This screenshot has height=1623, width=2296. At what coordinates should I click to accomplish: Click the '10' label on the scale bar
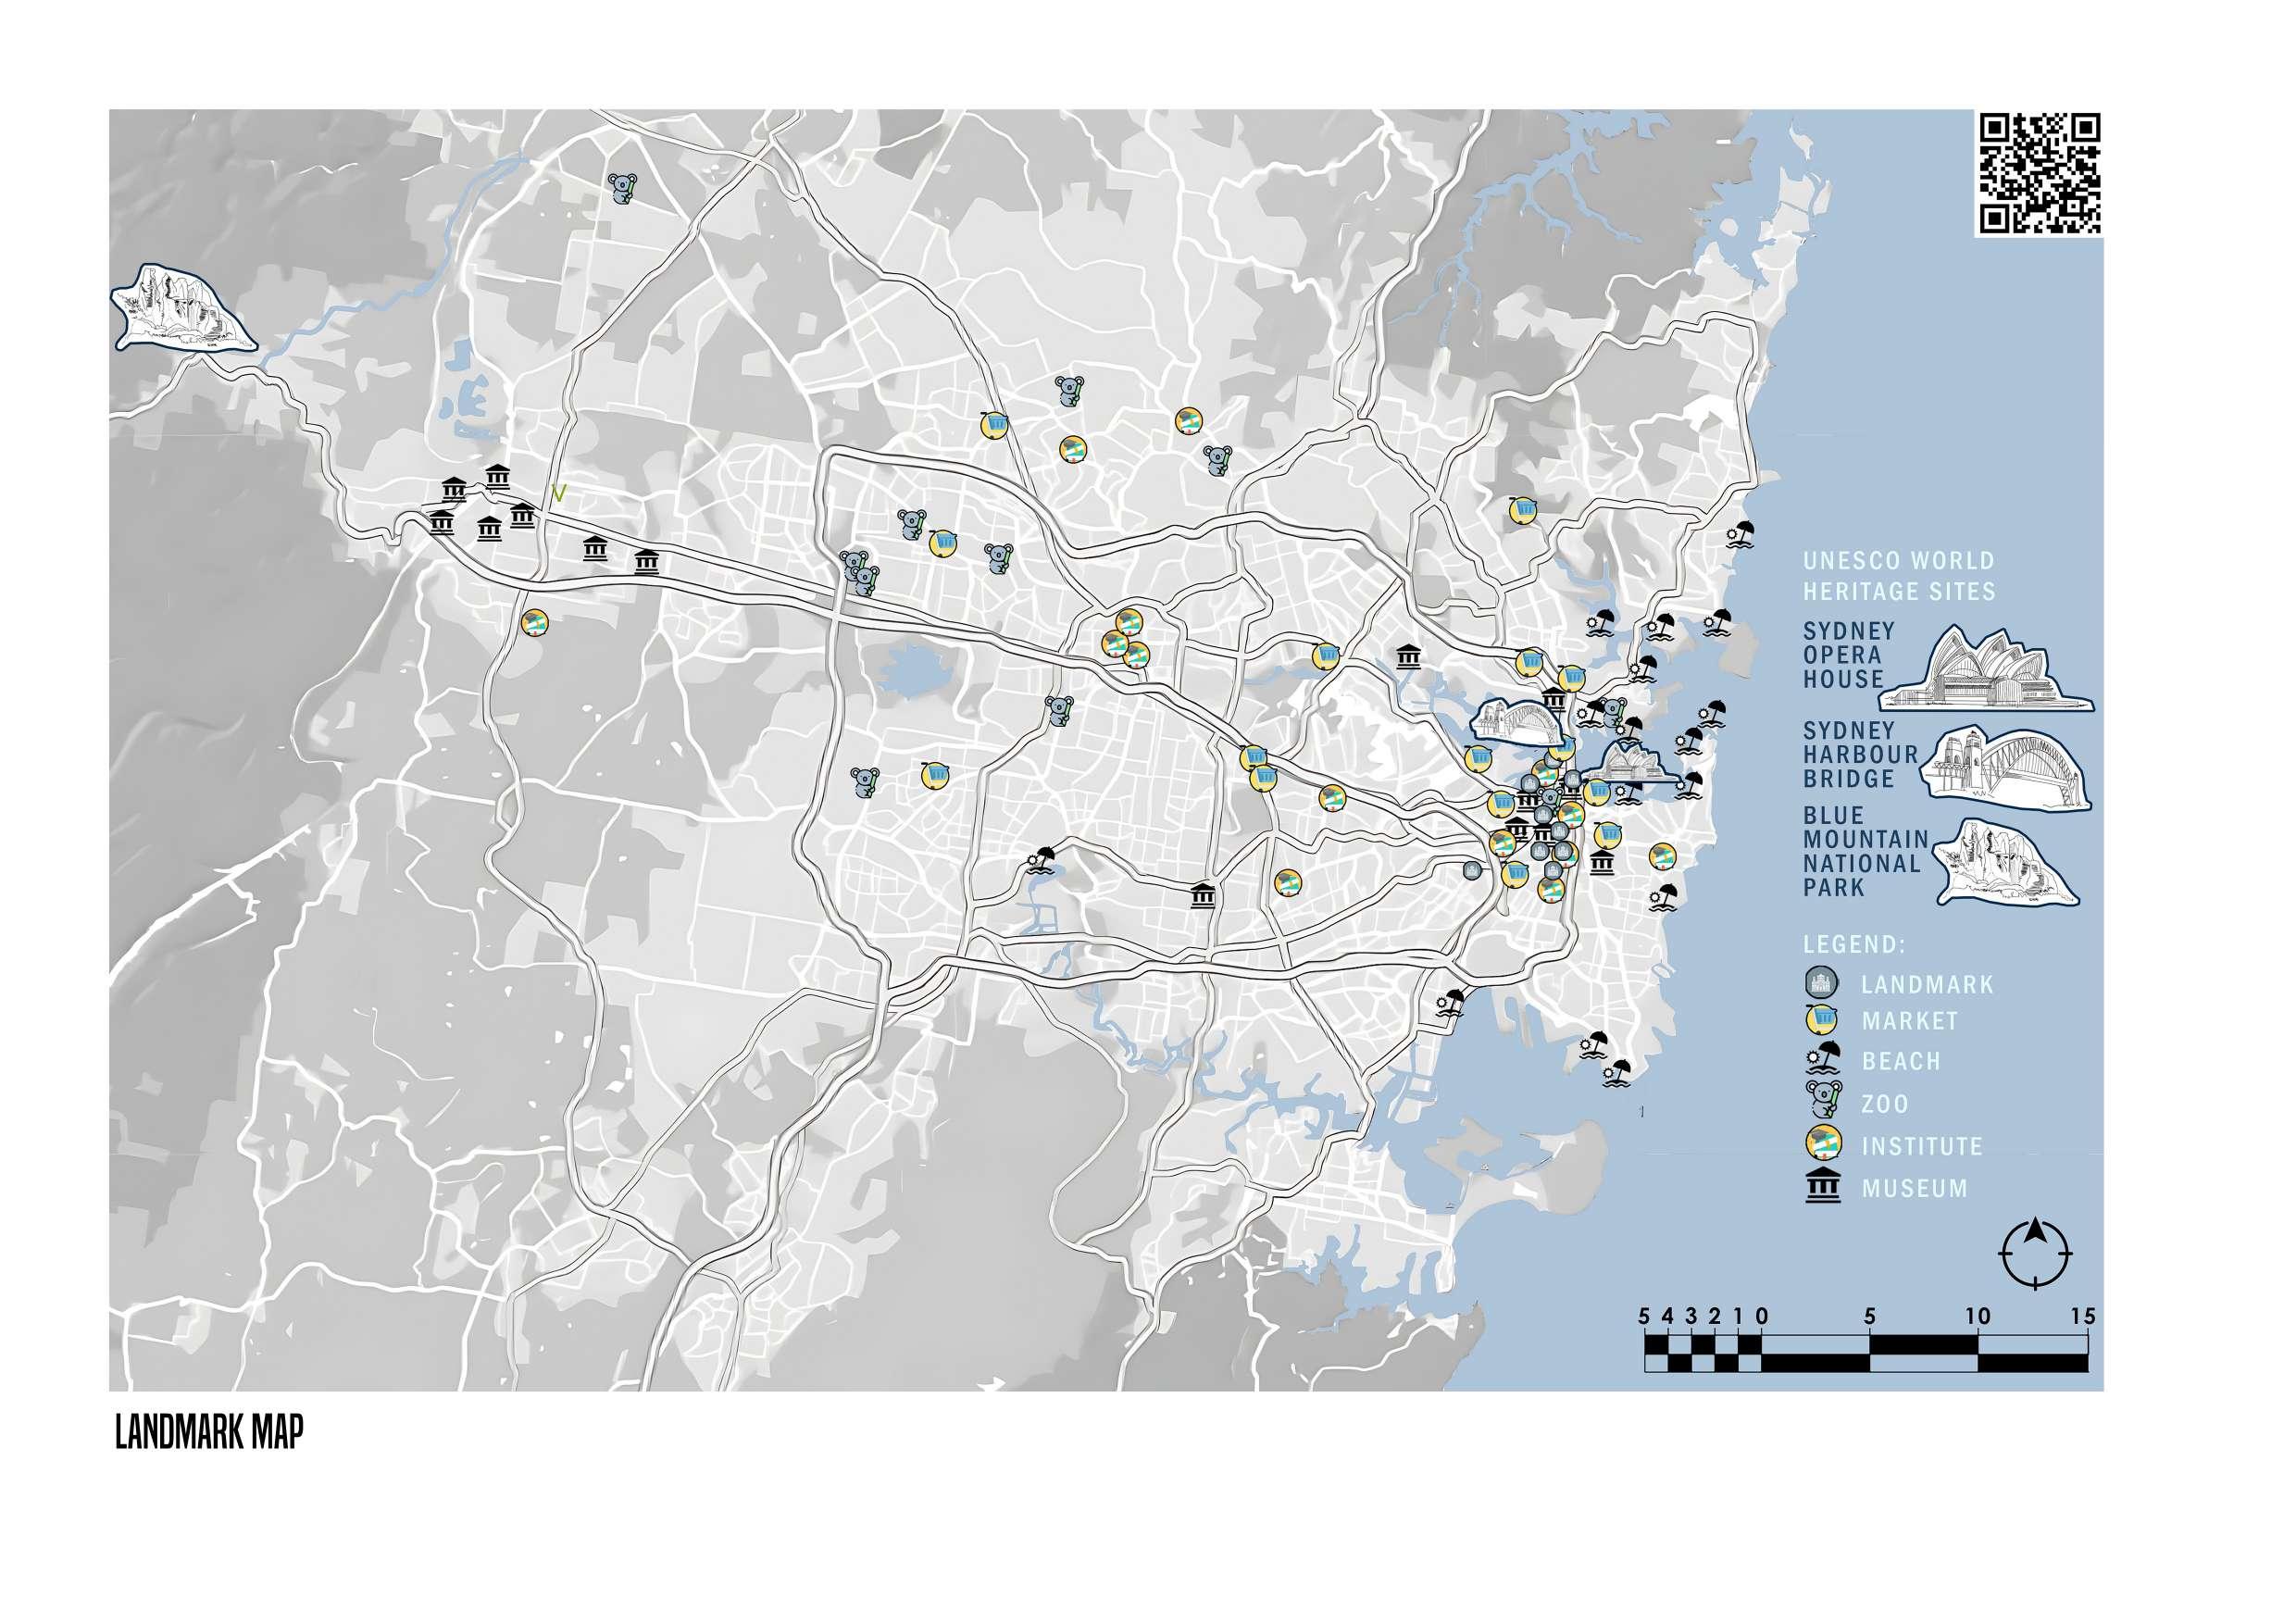tap(1977, 1316)
